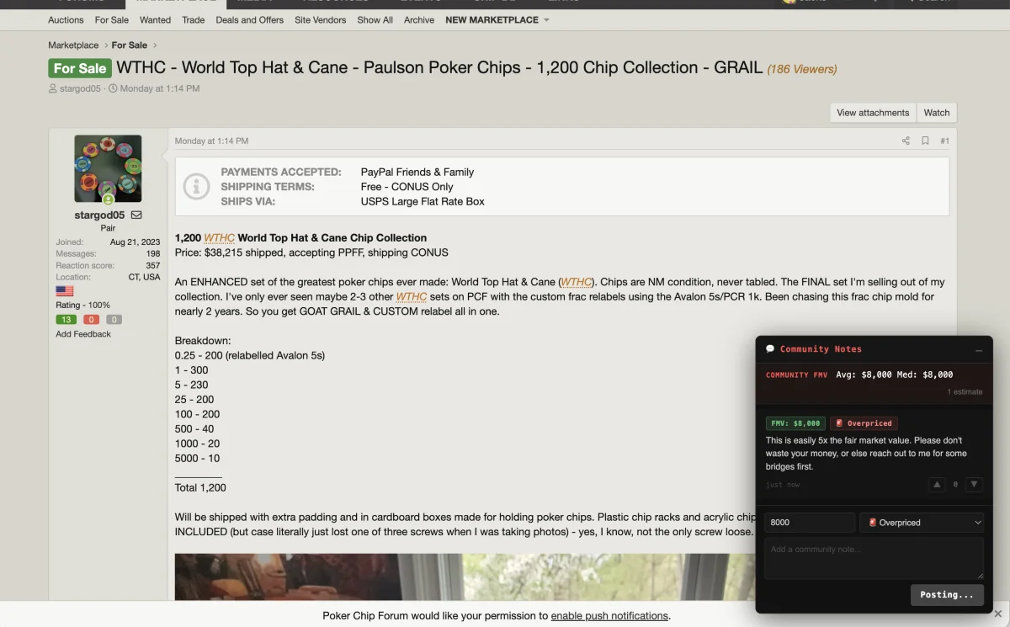Open the For Sale nav item
The width and height of the screenshot is (1010, 627).
(112, 20)
